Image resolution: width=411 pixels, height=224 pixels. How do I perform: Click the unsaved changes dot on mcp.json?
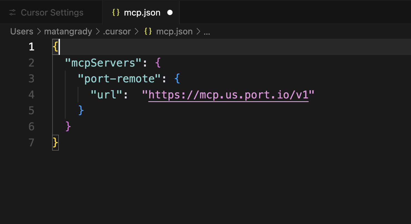(170, 12)
